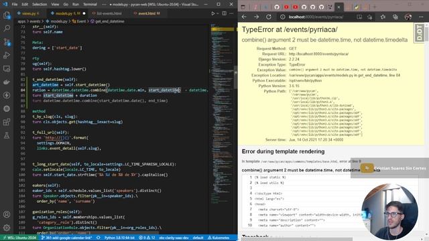Open the Terminal menu
Viewport: 429px width, 241px height.
tap(90, 5)
